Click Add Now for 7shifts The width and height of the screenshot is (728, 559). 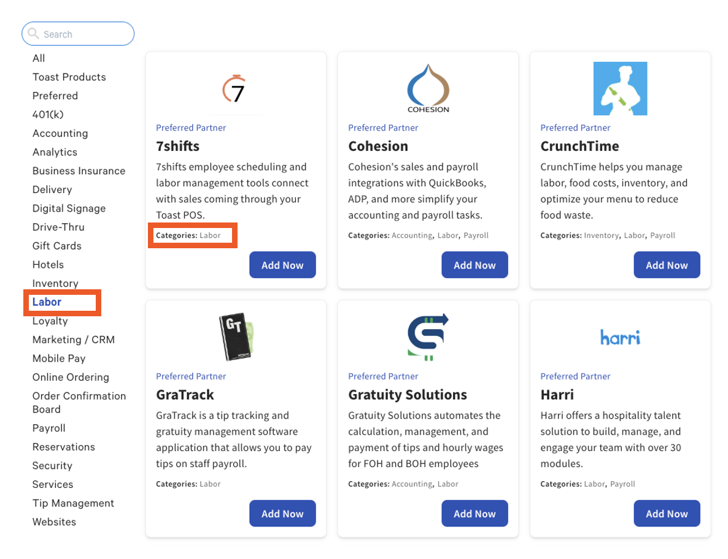pos(282,265)
